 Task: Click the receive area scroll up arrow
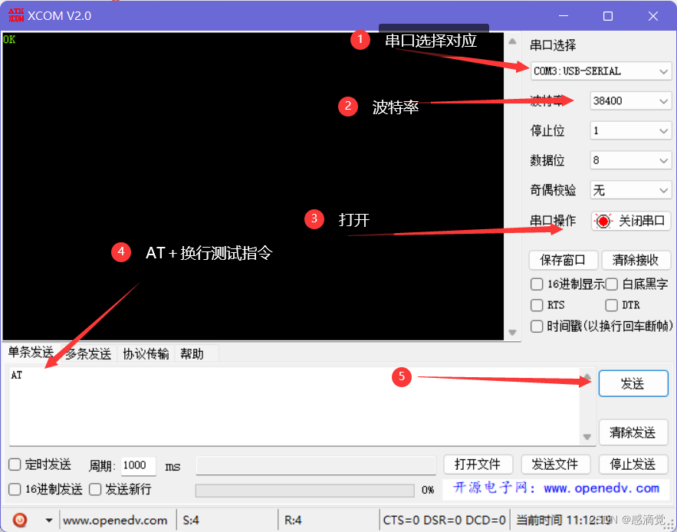[x=512, y=41]
